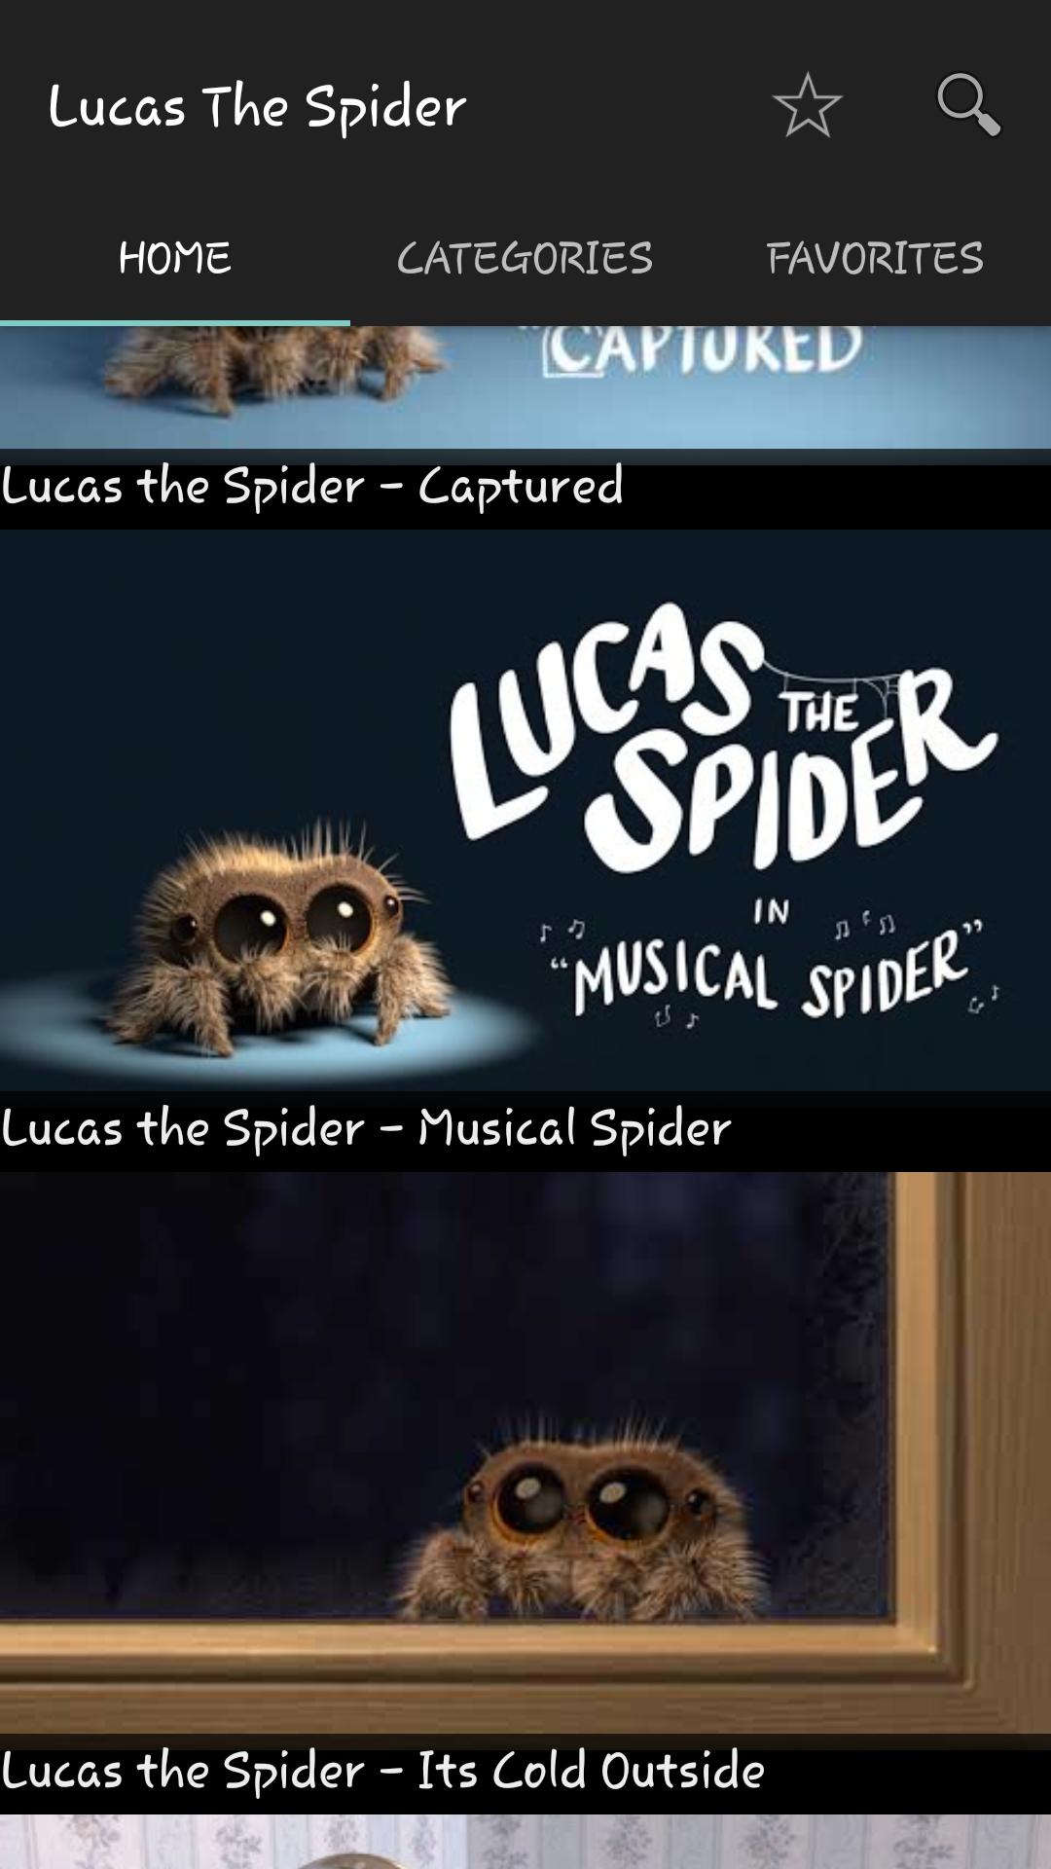The image size is (1051, 1869).
Task: Open 'Lucas the Spider - Its Cold Outside' title
Action: coord(382,1772)
